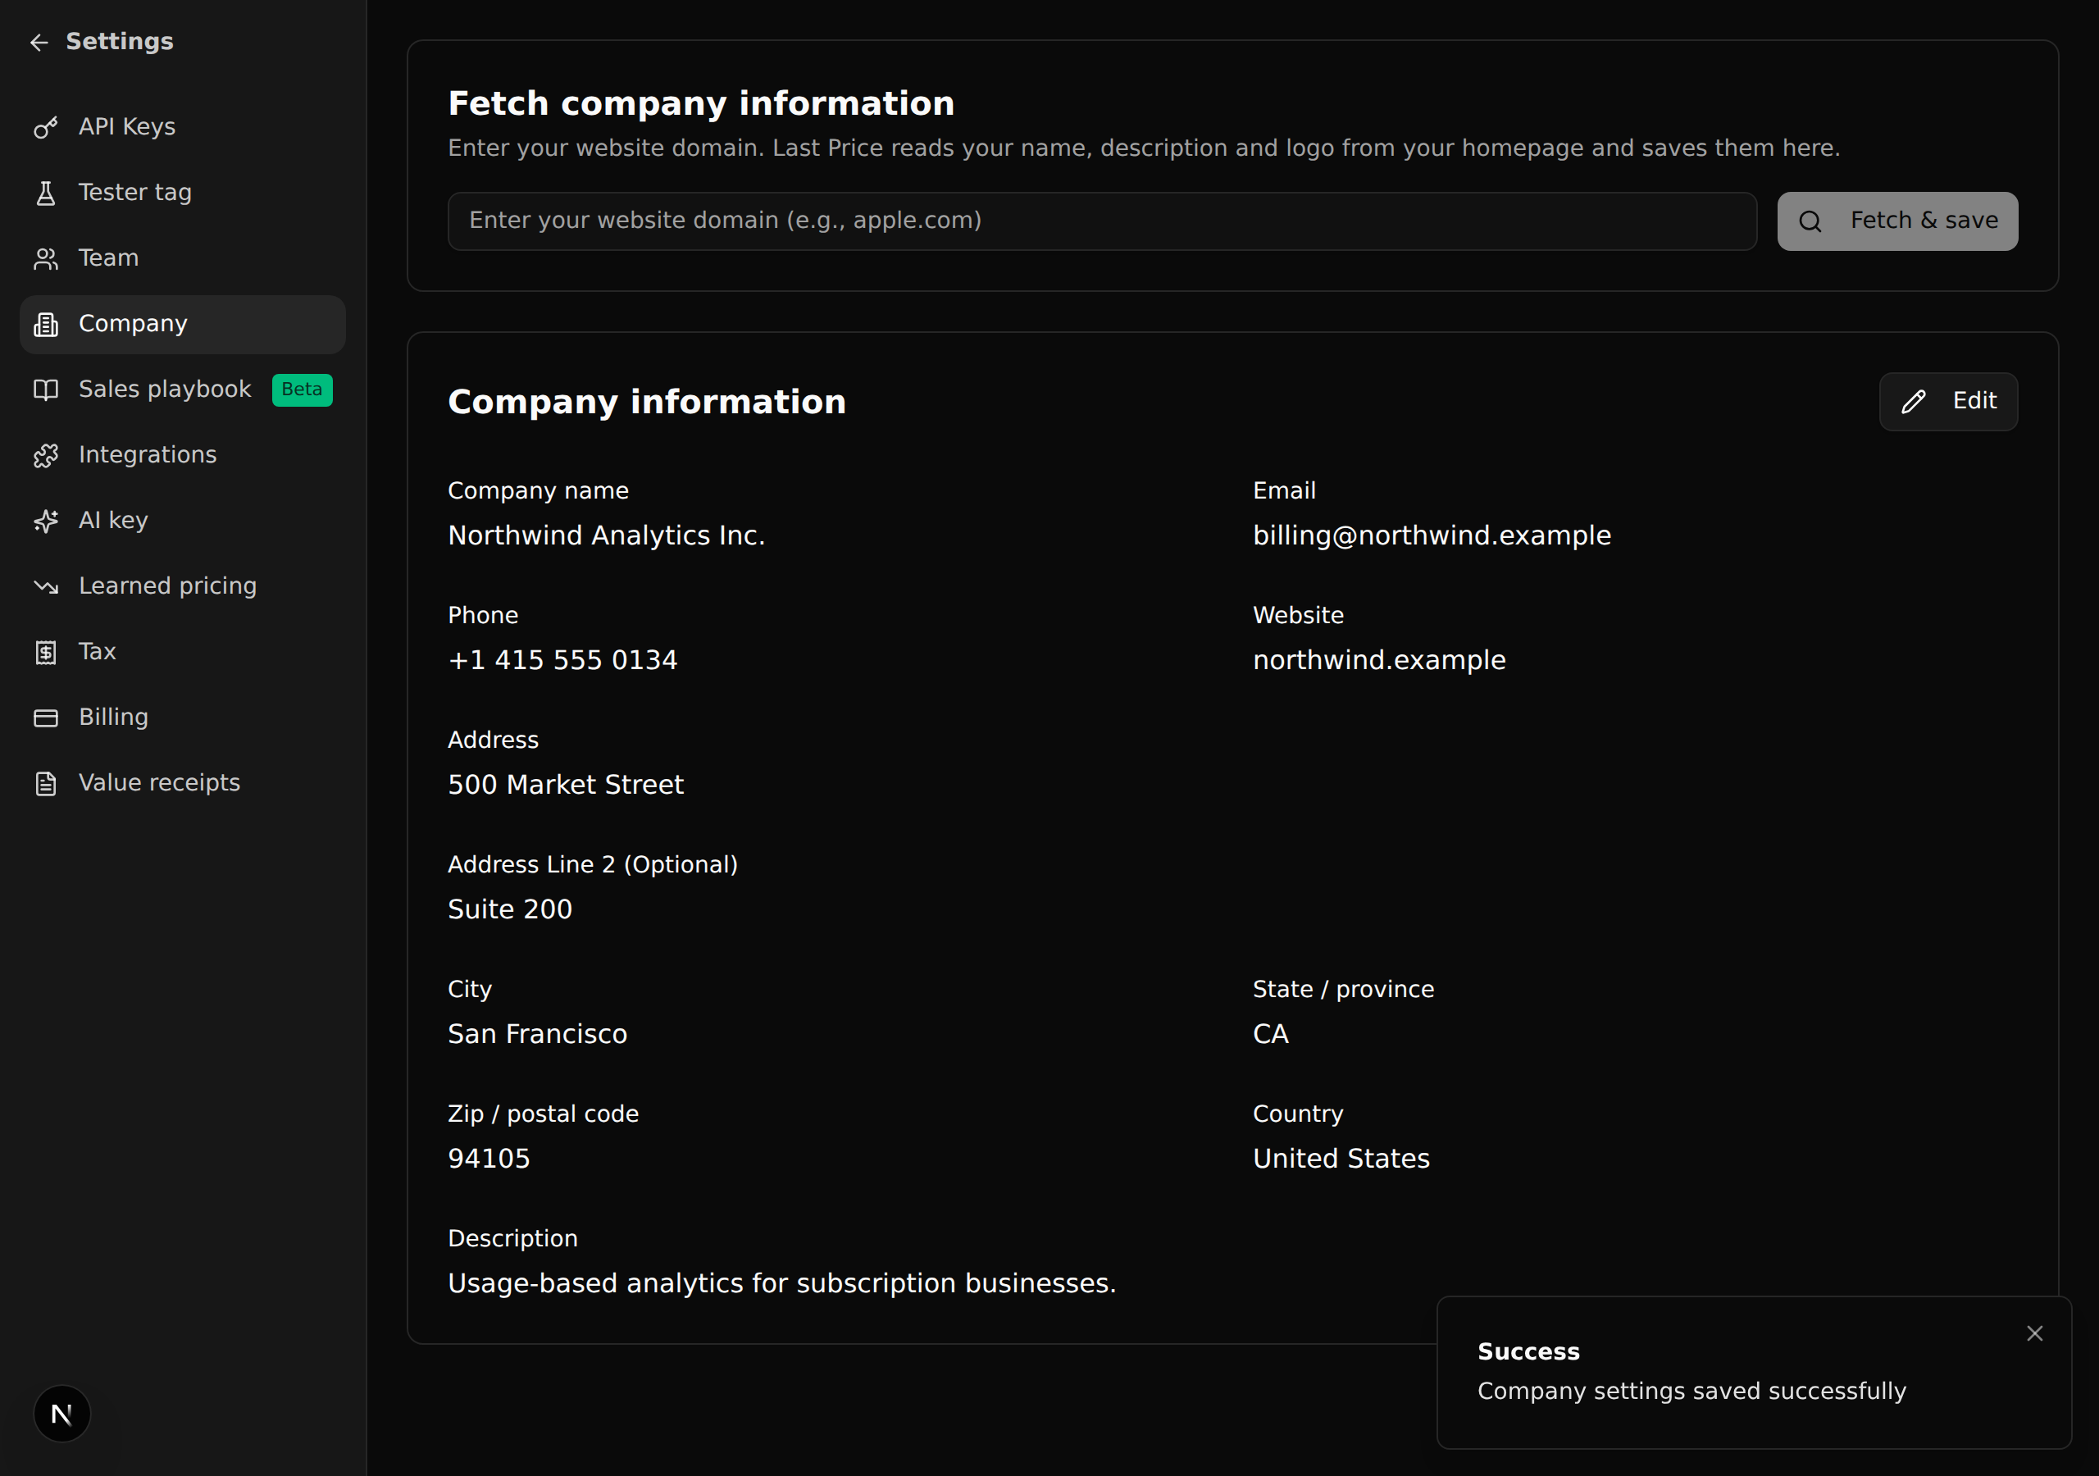Click the address 500 Market Street
The height and width of the screenshot is (1476, 2099).
click(565, 785)
